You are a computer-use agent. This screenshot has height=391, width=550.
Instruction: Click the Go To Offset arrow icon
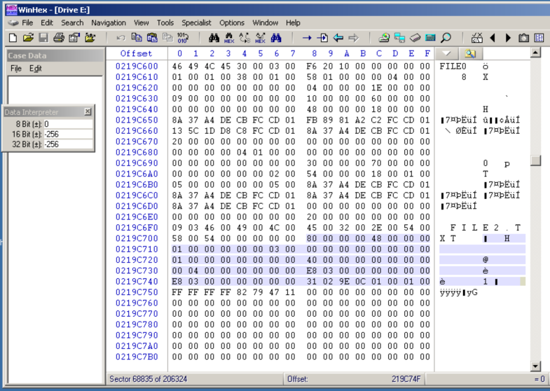click(307, 38)
